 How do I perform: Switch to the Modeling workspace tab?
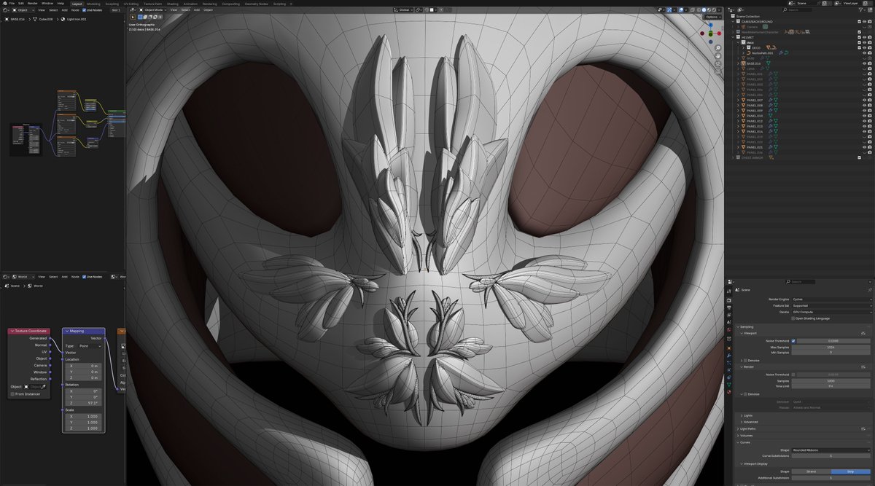click(x=93, y=3)
